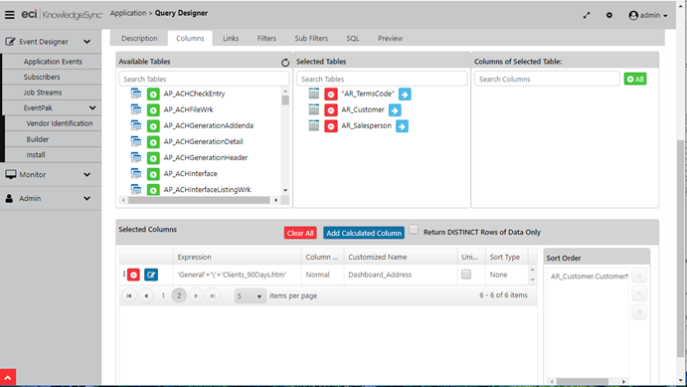Edit the Dashboard_Address column expression
This screenshot has width=687, height=387.
point(151,275)
